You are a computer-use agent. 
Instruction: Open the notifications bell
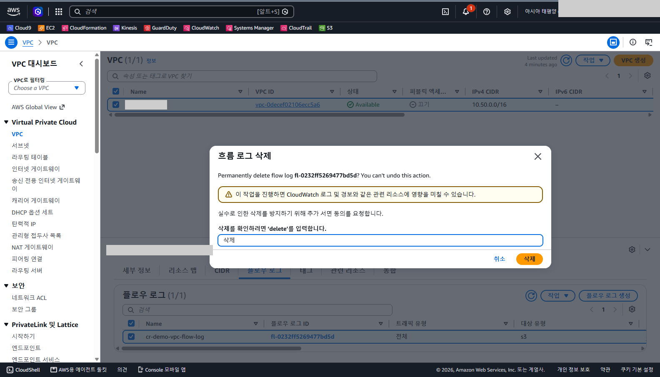click(466, 12)
